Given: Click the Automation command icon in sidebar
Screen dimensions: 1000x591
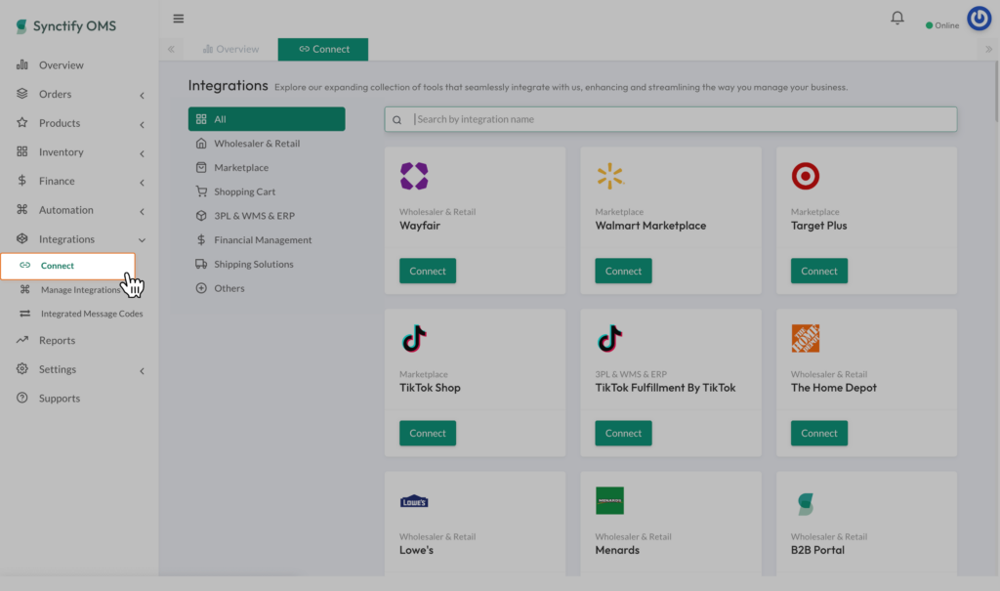Looking at the screenshot, I should 22,209.
